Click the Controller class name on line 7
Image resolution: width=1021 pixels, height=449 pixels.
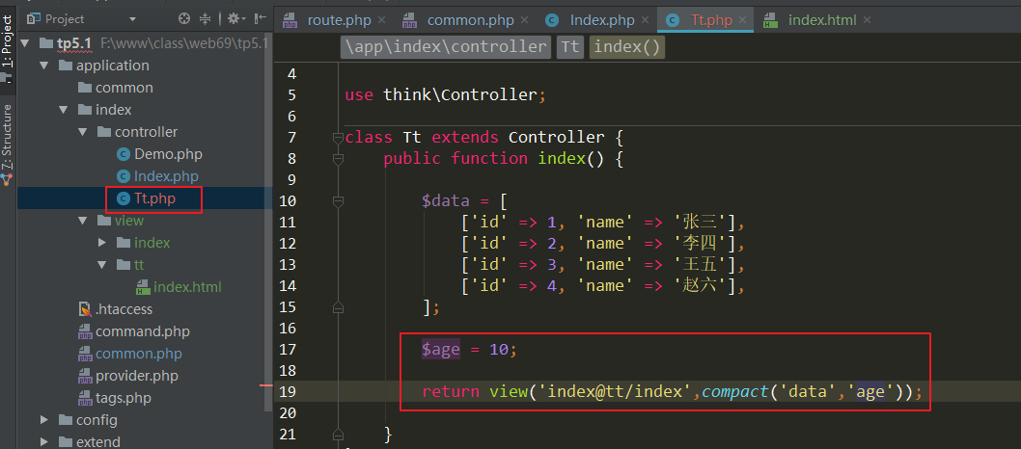[557, 138]
